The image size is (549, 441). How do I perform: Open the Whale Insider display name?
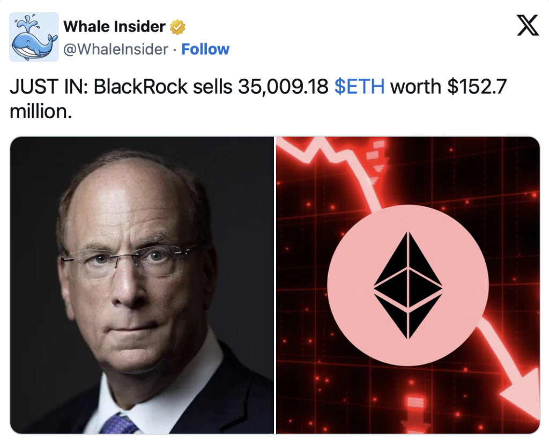(x=114, y=27)
